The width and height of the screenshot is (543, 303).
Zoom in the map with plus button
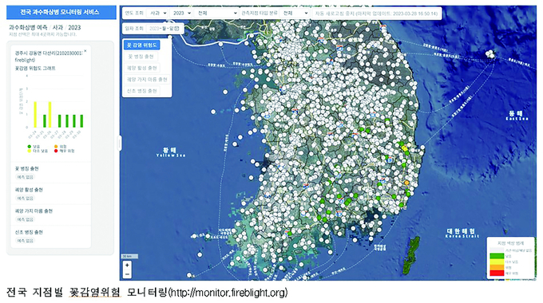pyautogui.click(x=127, y=266)
